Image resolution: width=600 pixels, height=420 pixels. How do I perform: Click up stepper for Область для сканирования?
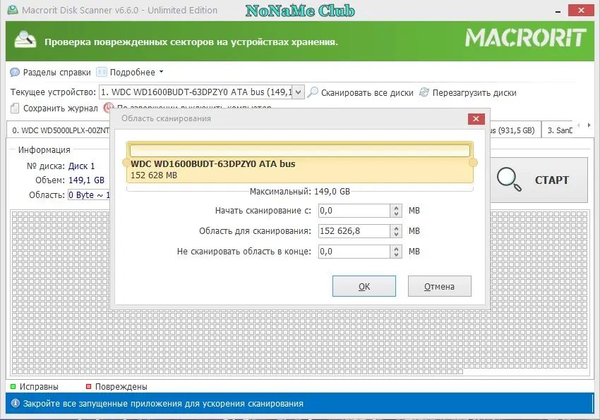click(397, 228)
